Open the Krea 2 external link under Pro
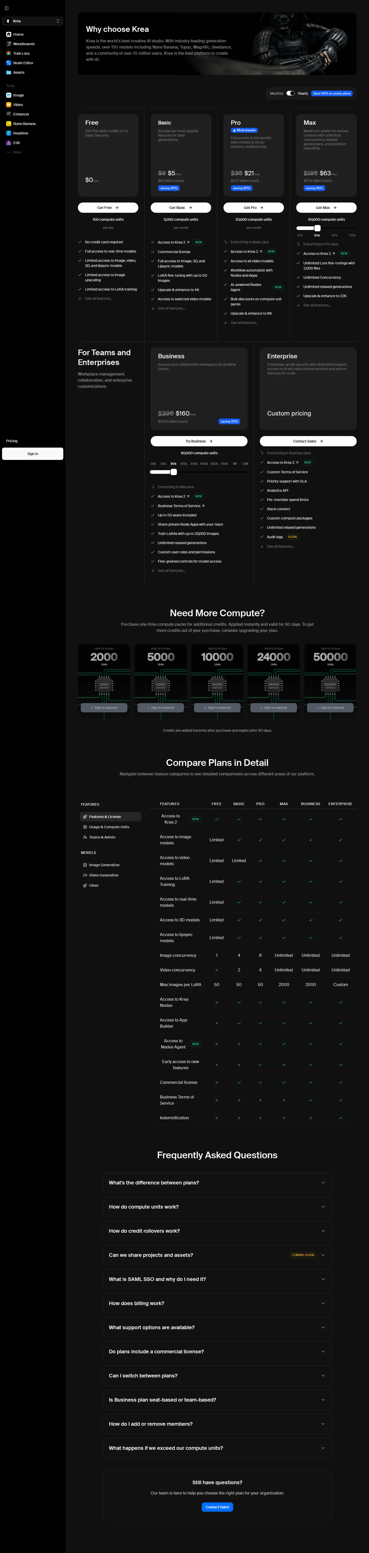The width and height of the screenshot is (369, 1553). pyautogui.click(x=261, y=252)
